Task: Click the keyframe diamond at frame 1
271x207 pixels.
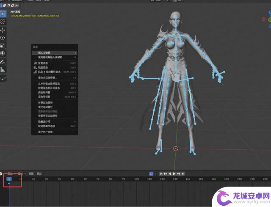Action: coord(9,183)
